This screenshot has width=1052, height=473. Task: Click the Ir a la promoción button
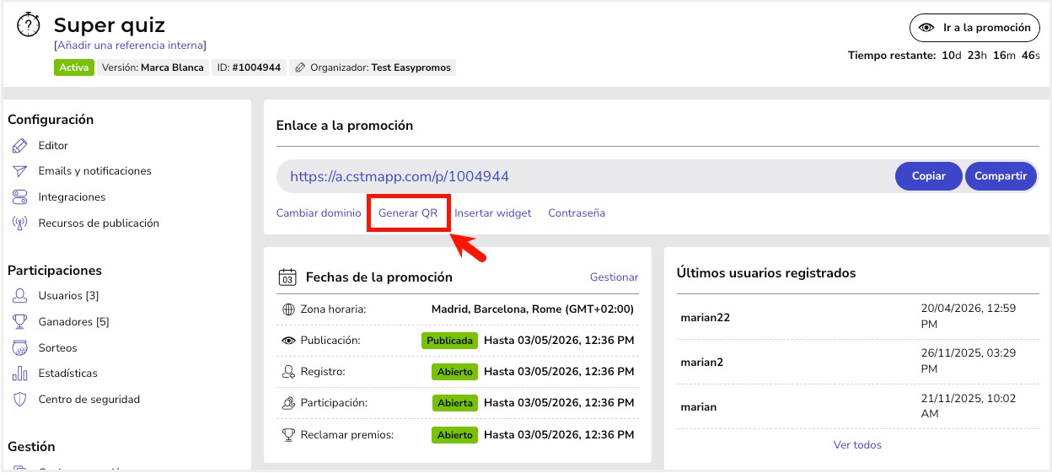(x=974, y=28)
